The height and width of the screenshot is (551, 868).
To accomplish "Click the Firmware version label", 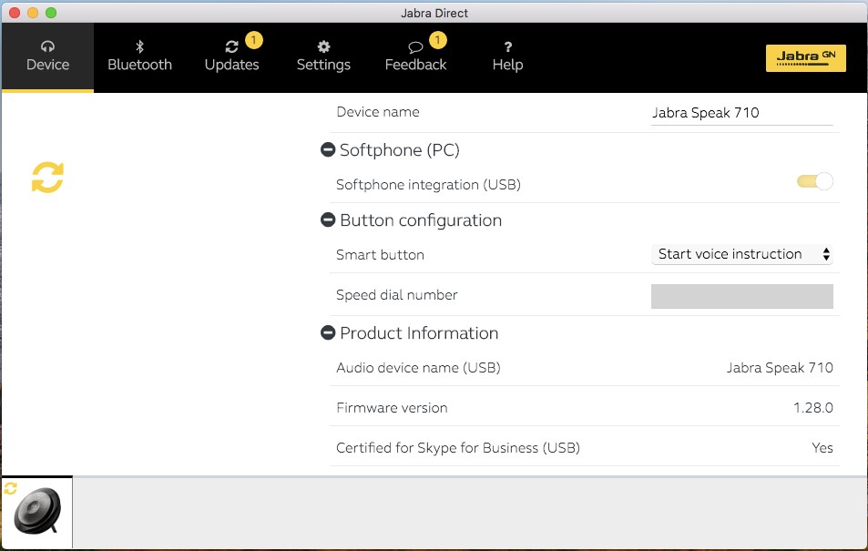I will (x=392, y=408).
